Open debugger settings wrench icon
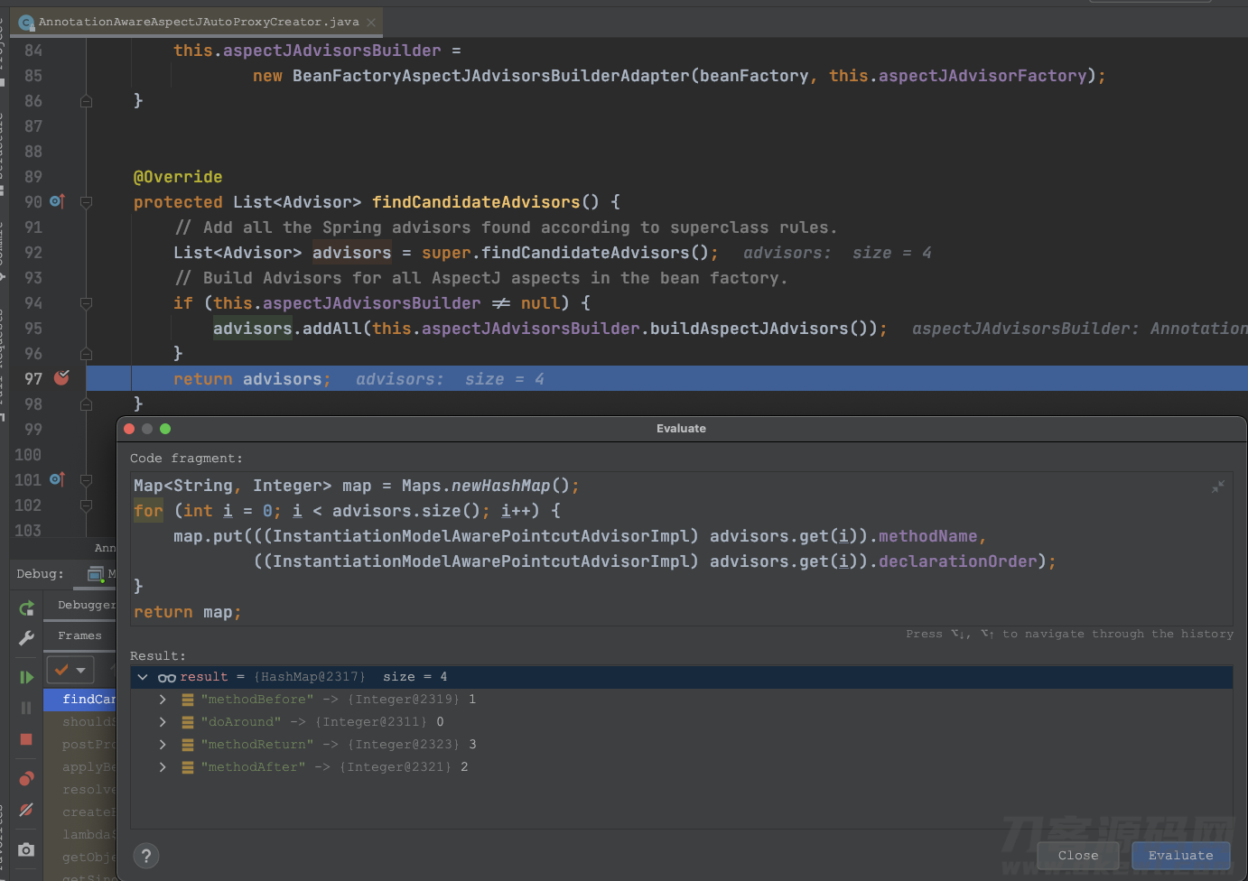 pos(26,638)
